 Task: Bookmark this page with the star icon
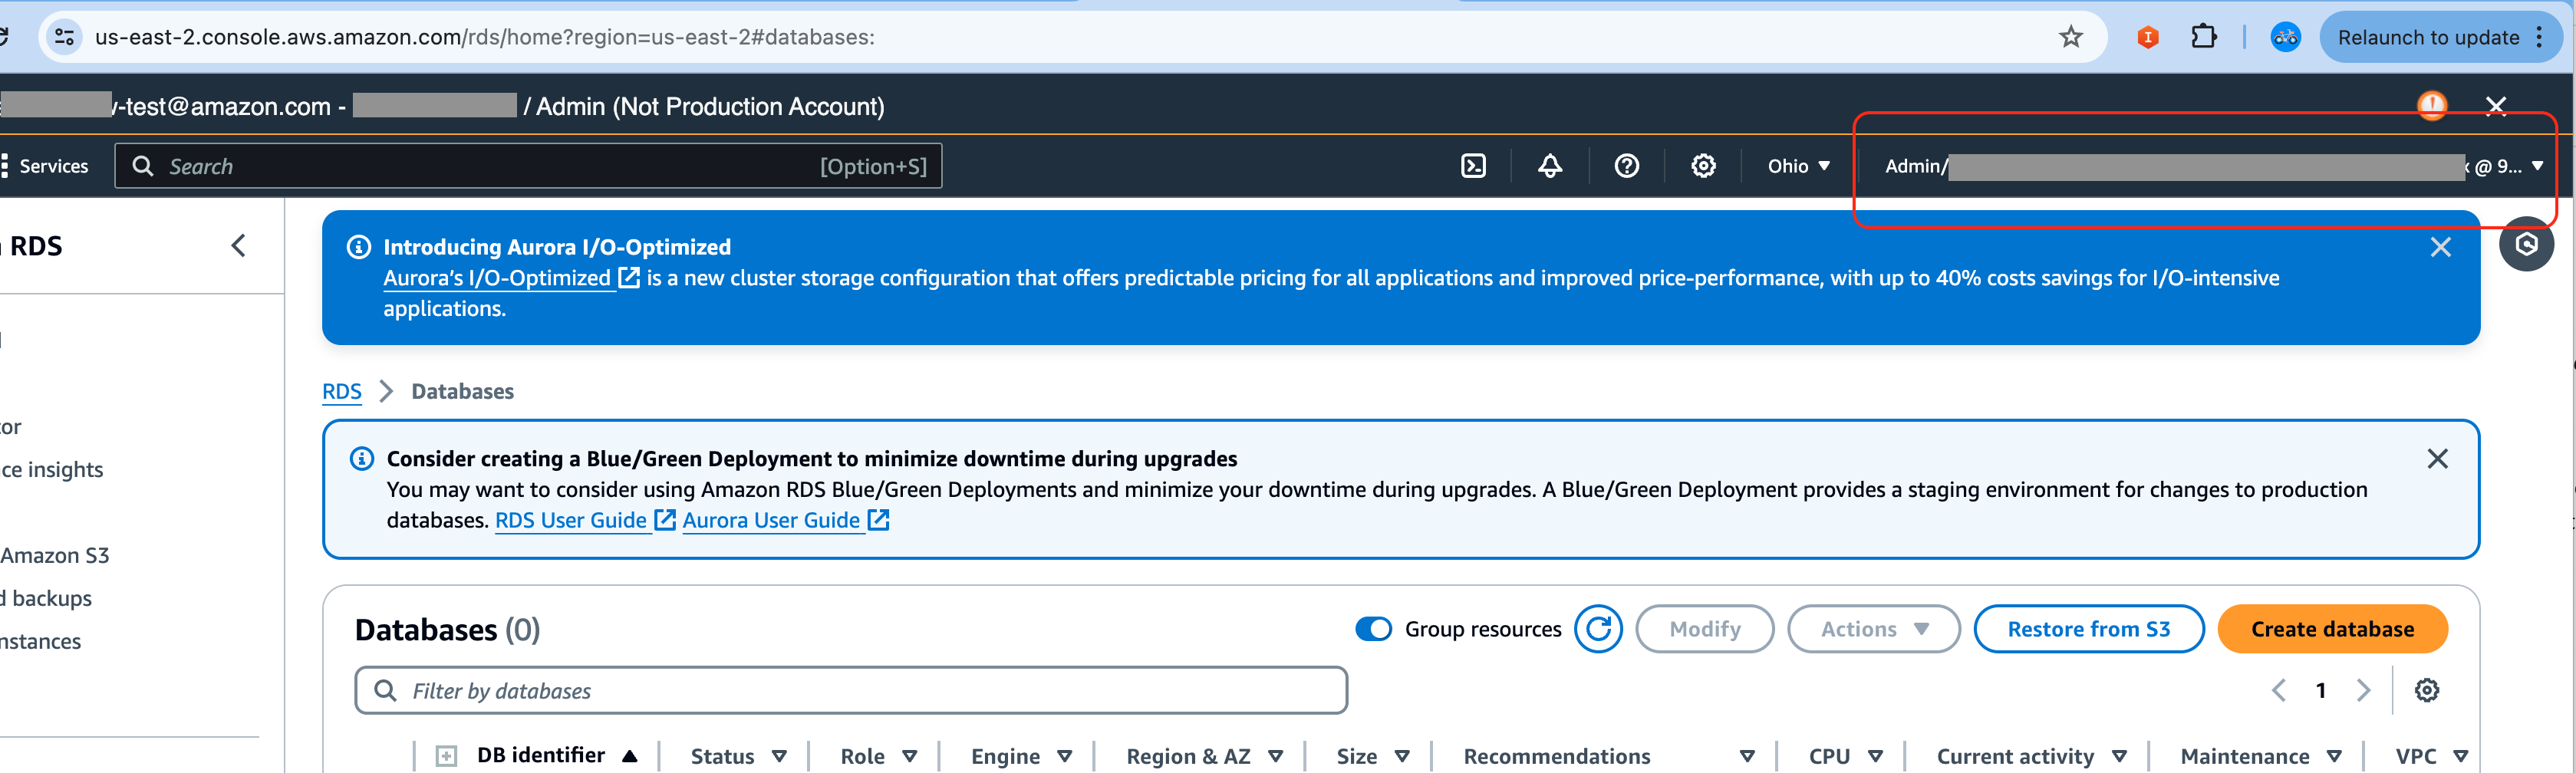[x=2071, y=37]
